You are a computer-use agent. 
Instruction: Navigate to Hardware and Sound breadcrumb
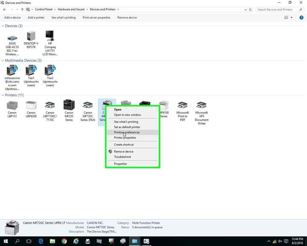click(x=71, y=9)
